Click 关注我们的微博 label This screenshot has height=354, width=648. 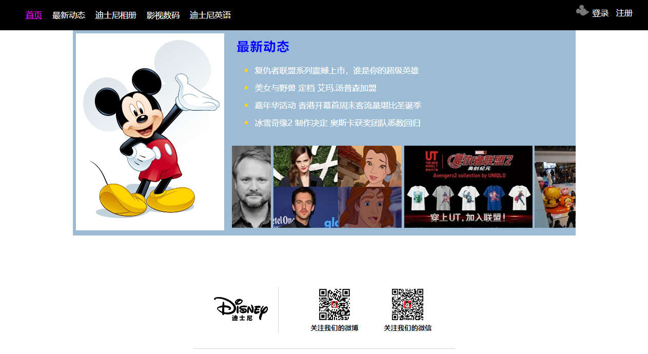335,328
